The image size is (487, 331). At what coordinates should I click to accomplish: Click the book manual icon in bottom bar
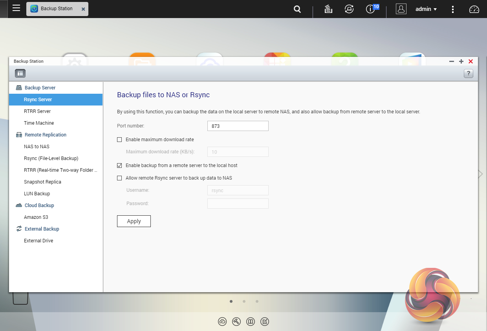click(251, 322)
